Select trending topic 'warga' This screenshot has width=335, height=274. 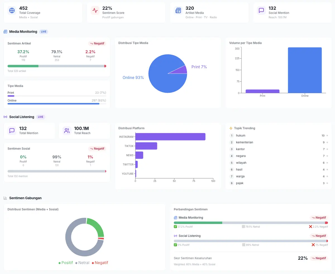coord(279,176)
